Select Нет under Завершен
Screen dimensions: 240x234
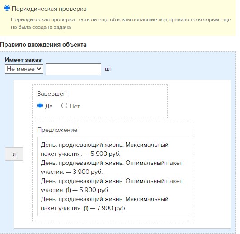(64, 106)
